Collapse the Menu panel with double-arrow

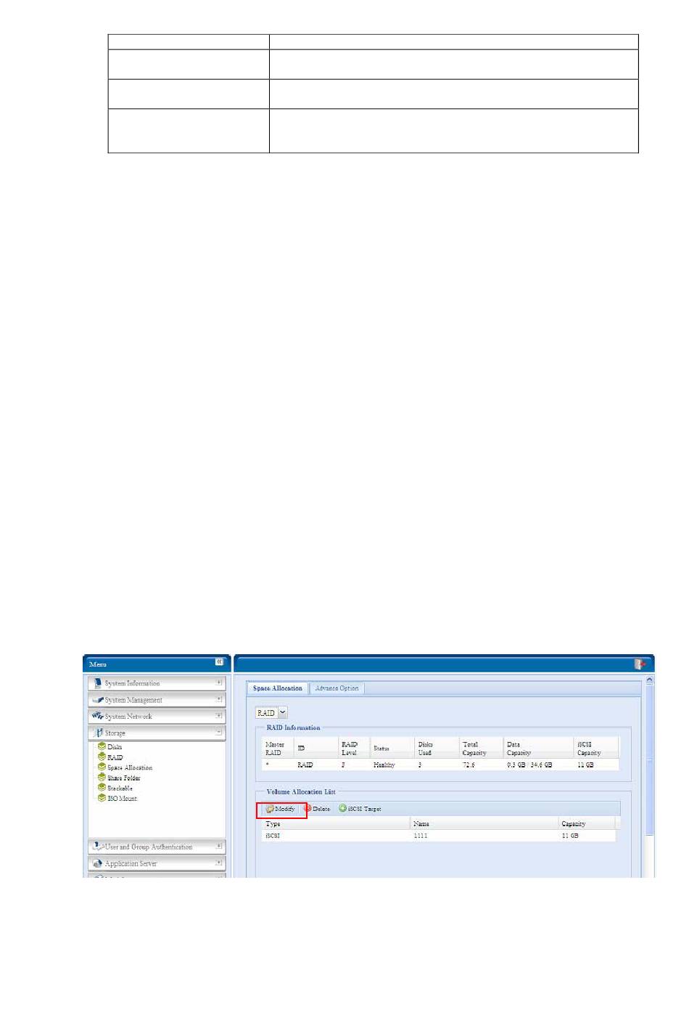pyautogui.click(x=219, y=662)
